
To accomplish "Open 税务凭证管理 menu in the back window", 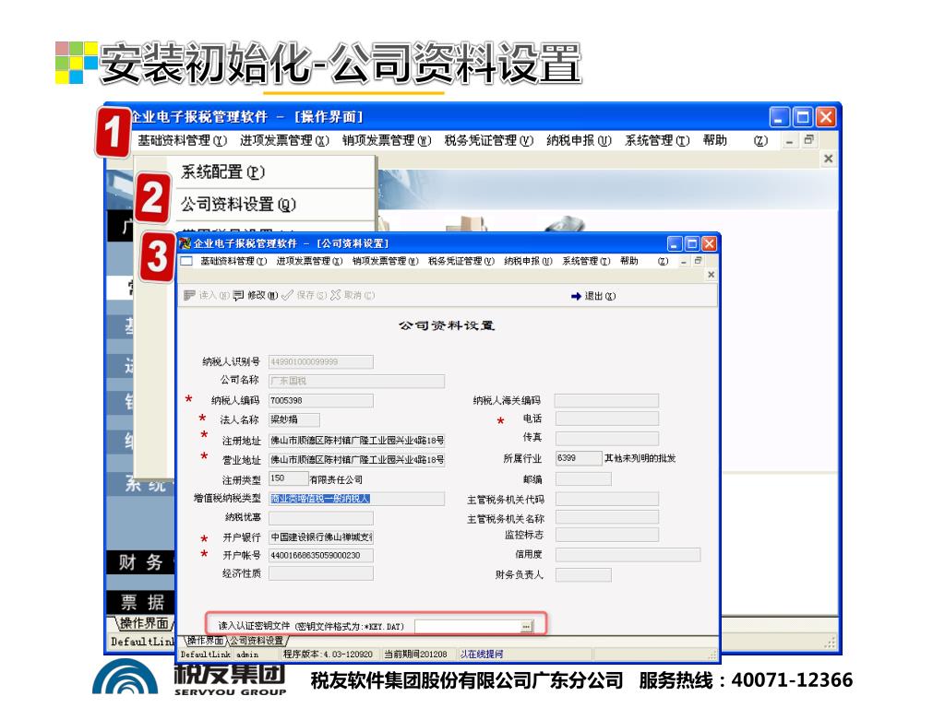I will [x=489, y=140].
